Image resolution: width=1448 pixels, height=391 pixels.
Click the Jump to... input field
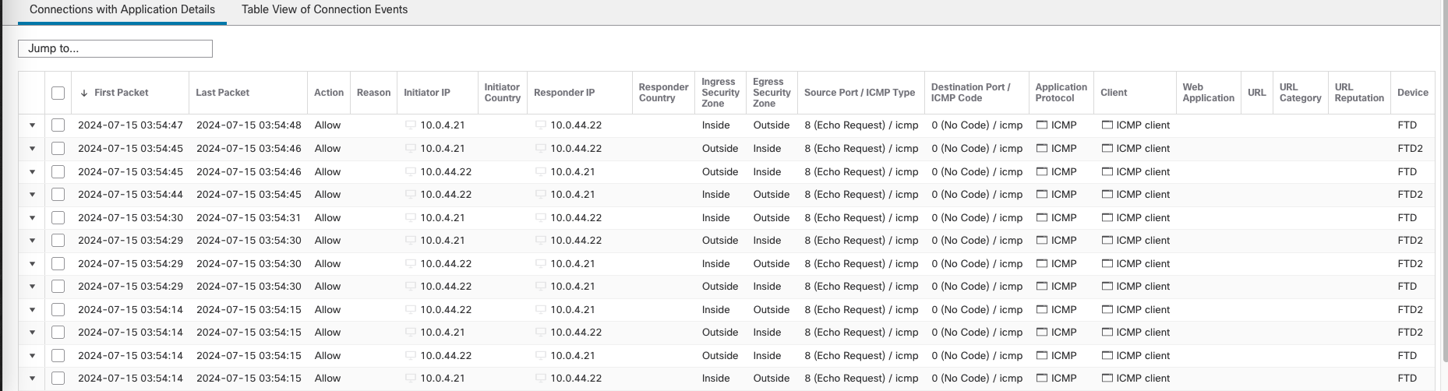(115, 48)
